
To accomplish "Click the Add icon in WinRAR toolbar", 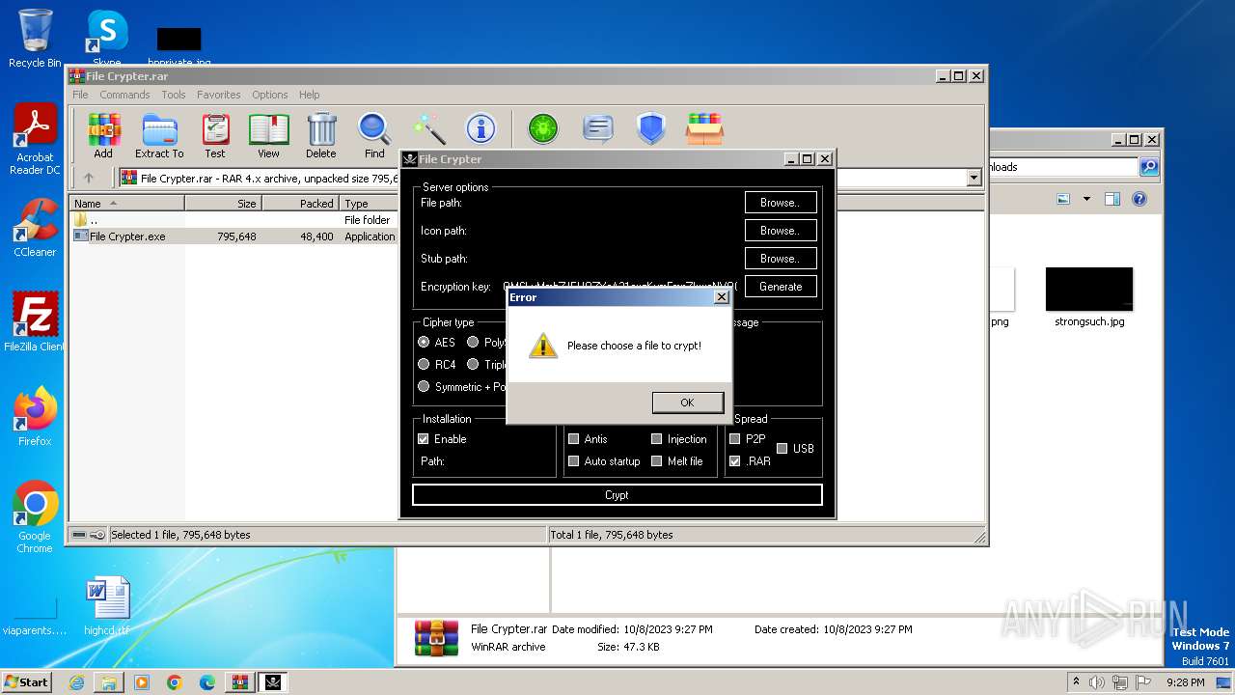I will pos(103,135).
